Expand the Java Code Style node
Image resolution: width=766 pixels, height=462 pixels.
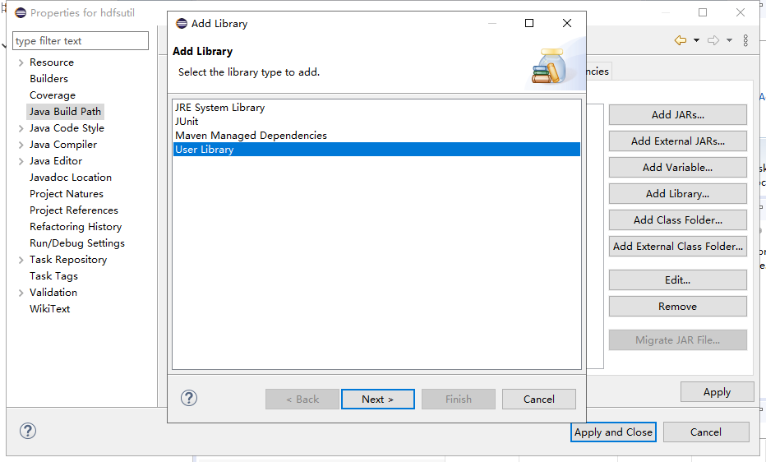coord(21,128)
